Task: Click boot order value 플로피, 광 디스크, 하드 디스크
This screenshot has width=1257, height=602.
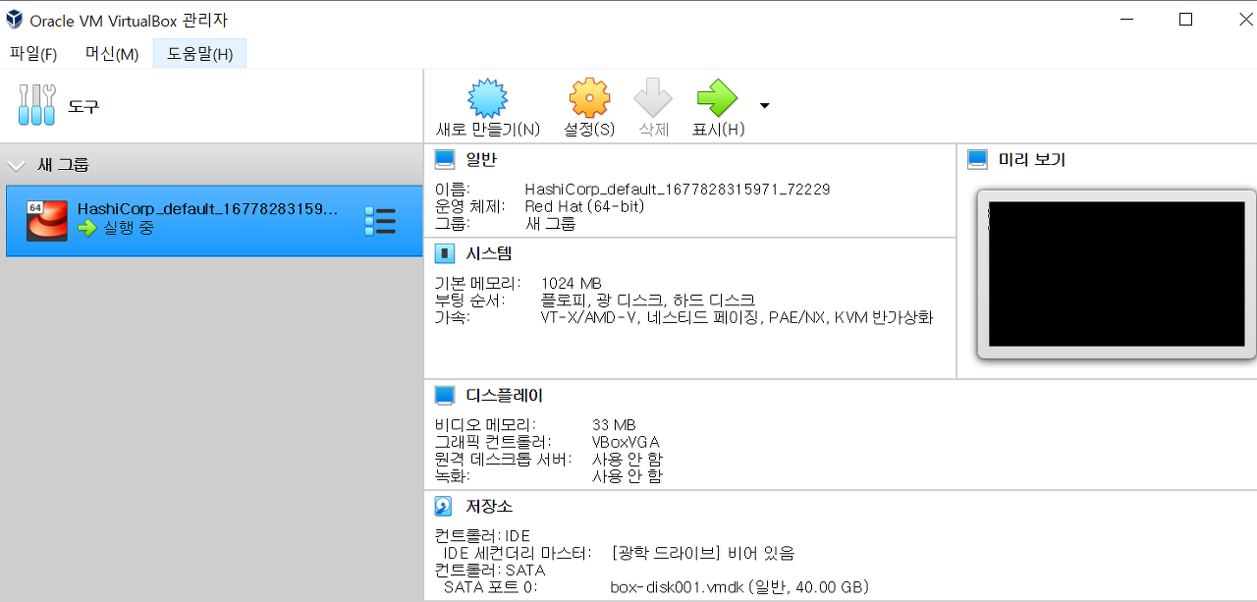Action: (648, 301)
